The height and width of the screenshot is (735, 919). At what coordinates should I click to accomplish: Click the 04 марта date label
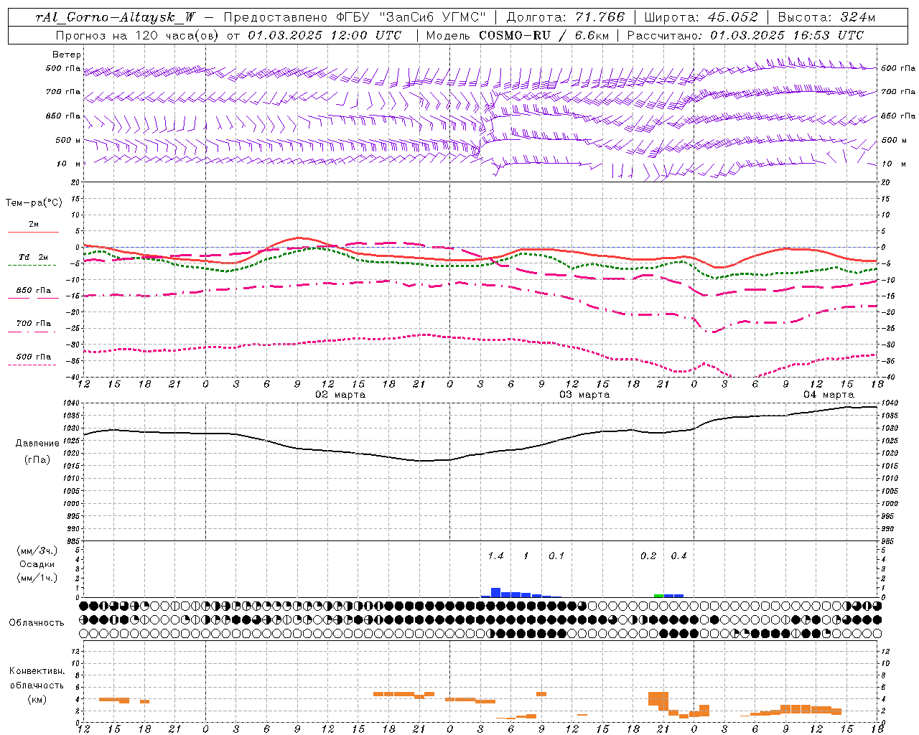pos(829,395)
